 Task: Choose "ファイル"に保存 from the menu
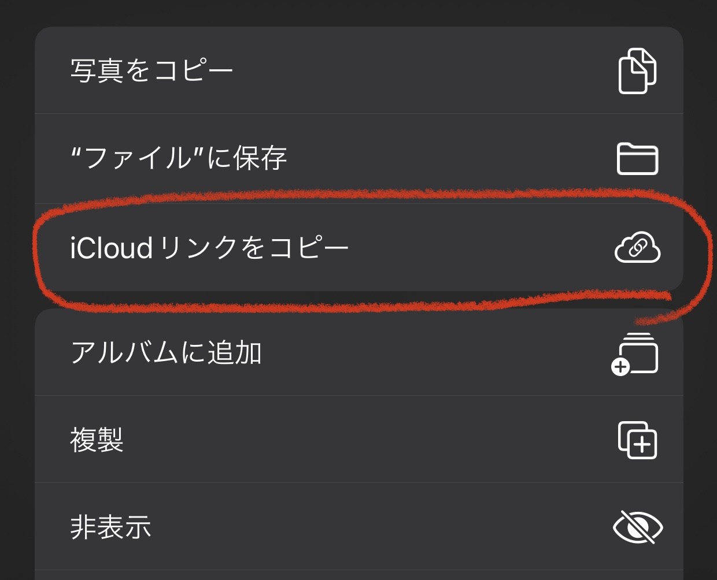pyautogui.click(x=359, y=159)
